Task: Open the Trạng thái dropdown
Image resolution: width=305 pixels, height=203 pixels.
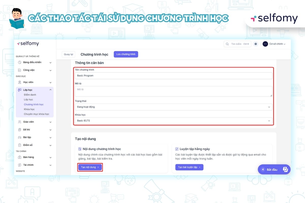Action: click(x=173, y=107)
